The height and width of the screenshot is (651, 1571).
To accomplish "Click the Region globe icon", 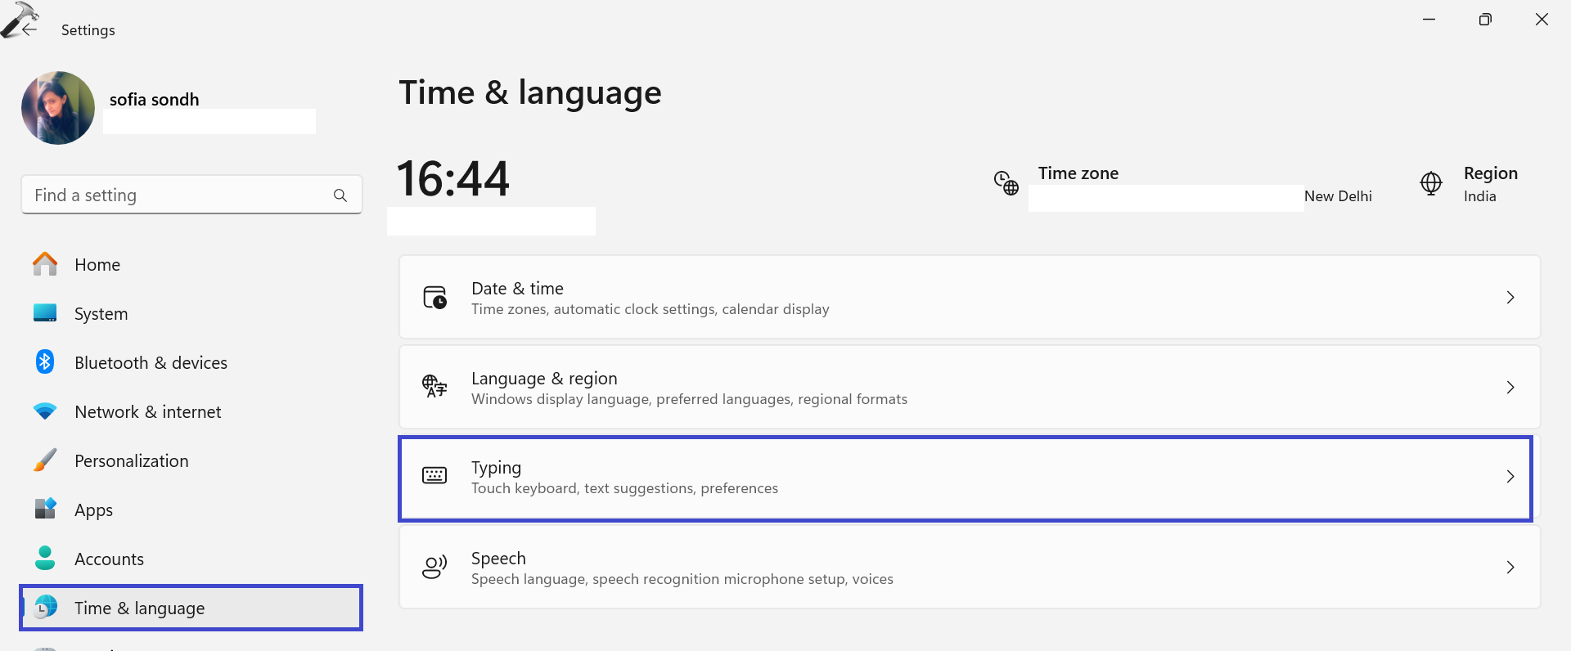I will click(x=1431, y=183).
